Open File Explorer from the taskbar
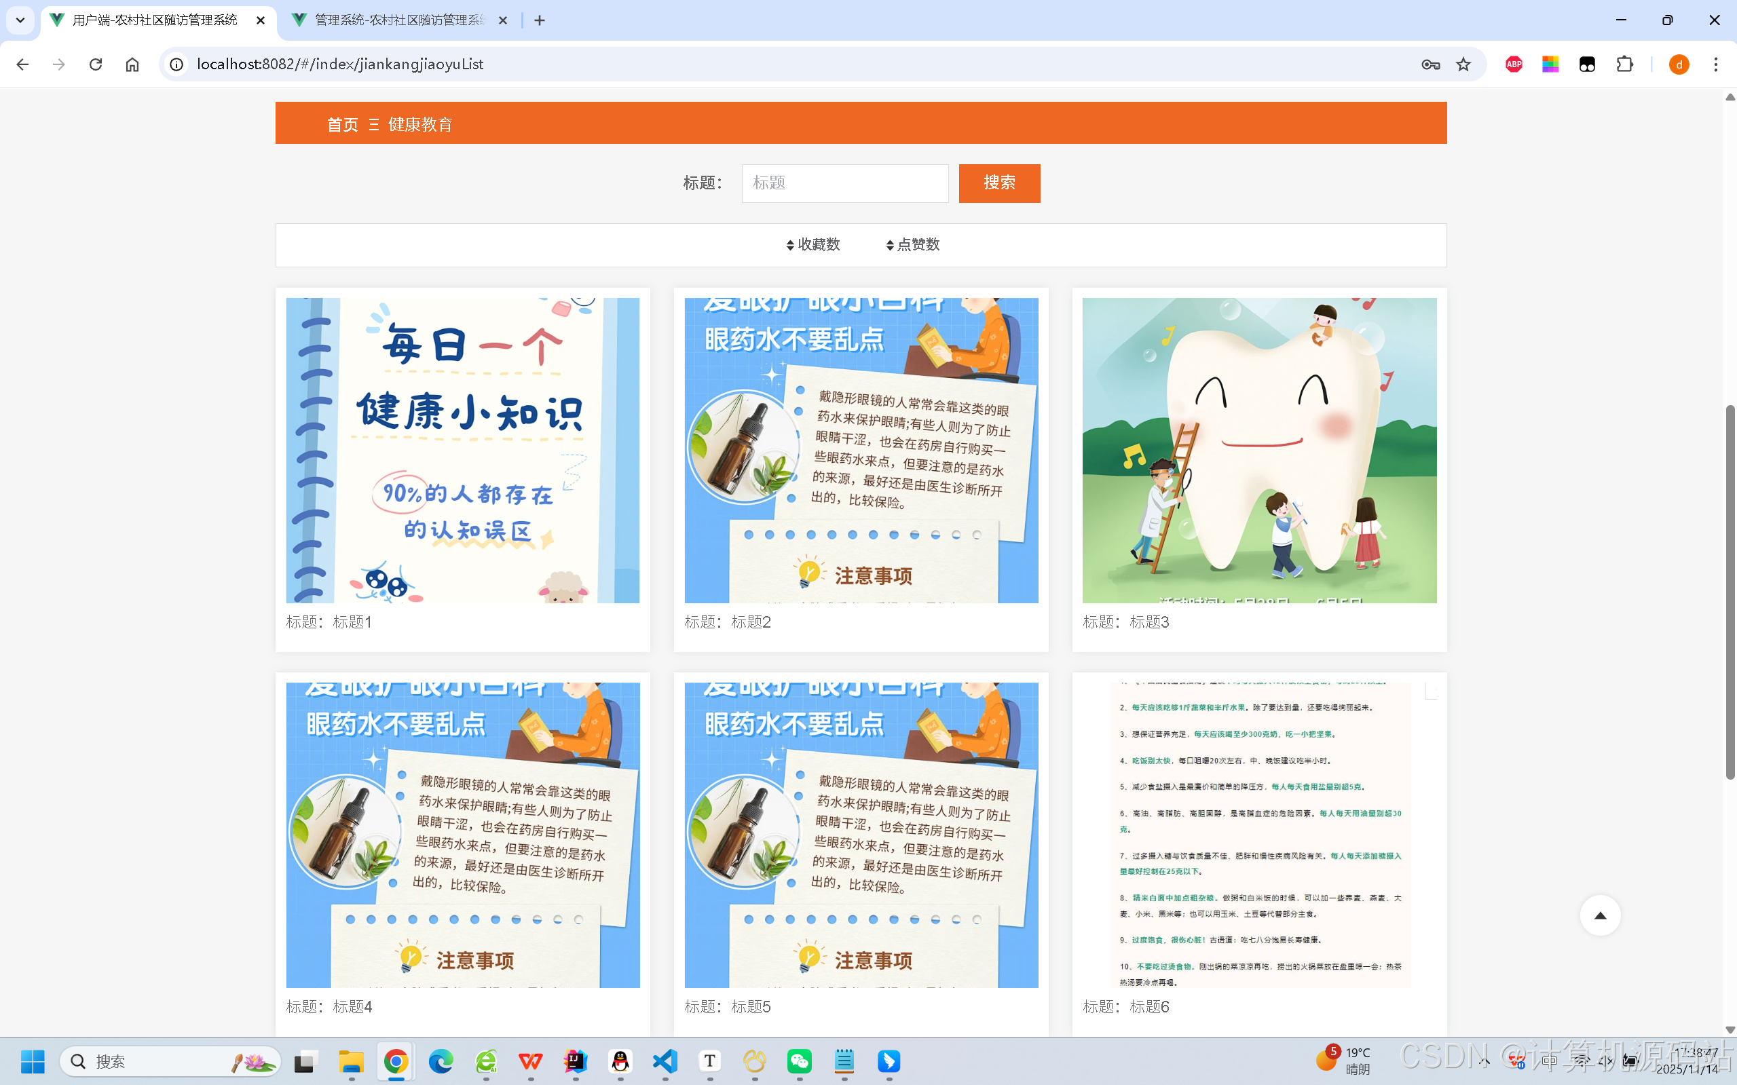This screenshot has width=1737, height=1085. click(x=351, y=1061)
